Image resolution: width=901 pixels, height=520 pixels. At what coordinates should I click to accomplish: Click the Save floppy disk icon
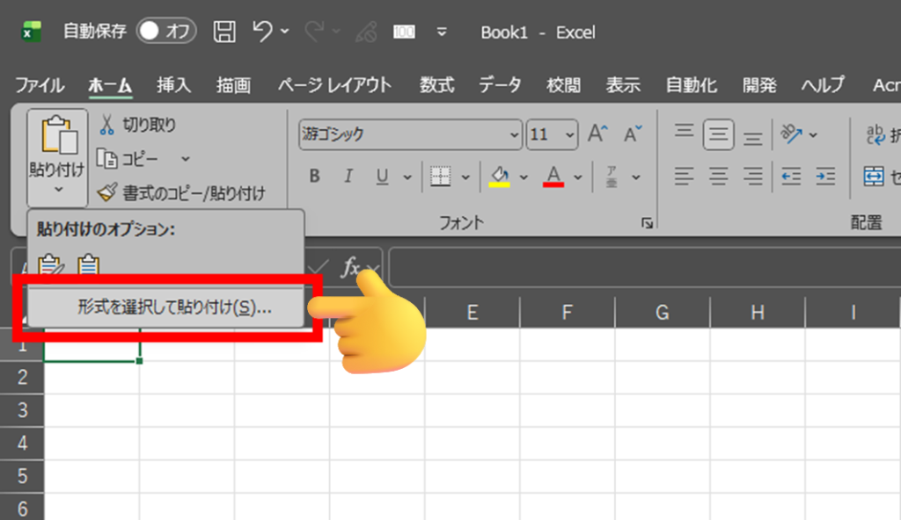click(x=225, y=32)
